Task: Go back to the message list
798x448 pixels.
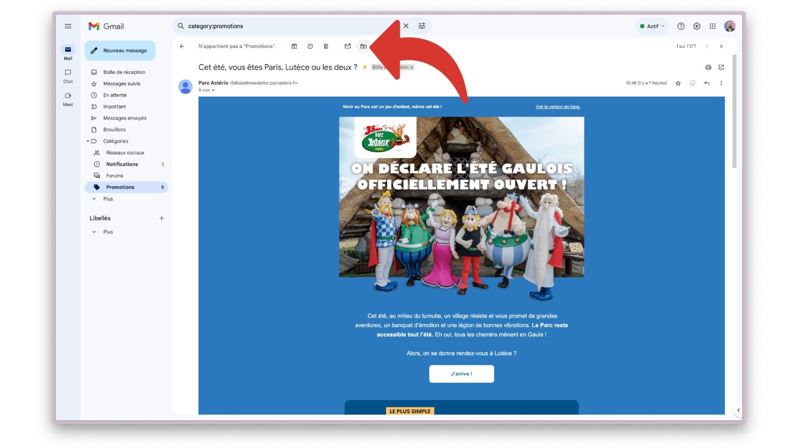Action: point(182,46)
